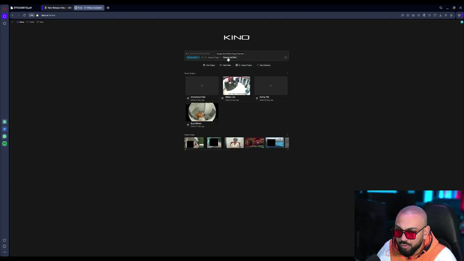Click the purple Home sidebar button
464x261 pixels.
pos(4,16)
